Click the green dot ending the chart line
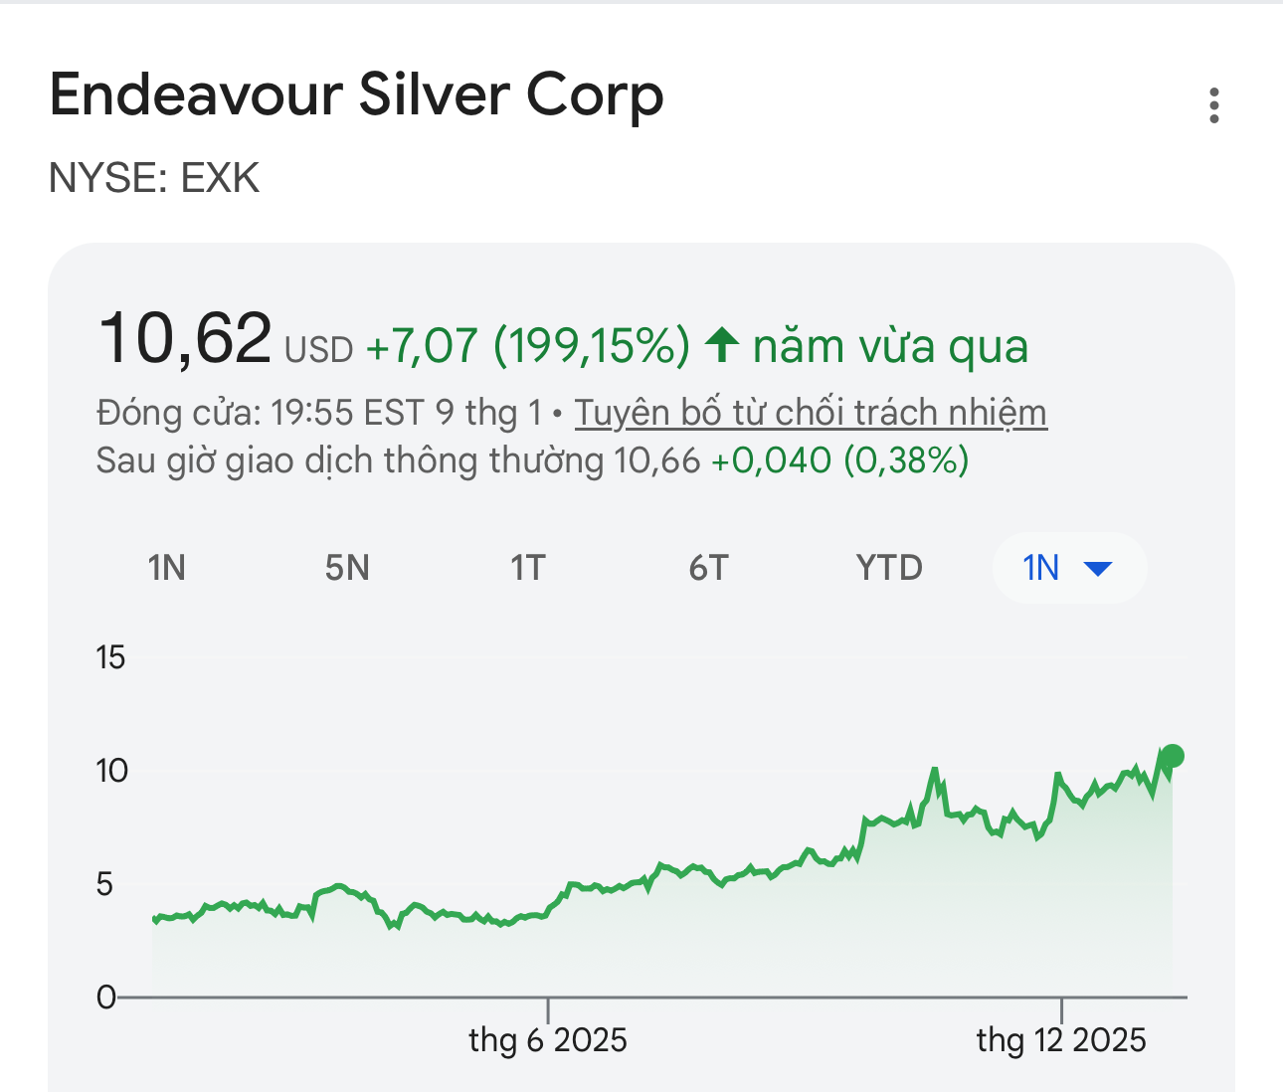The height and width of the screenshot is (1092, 1283). [x=1172, y=757]
